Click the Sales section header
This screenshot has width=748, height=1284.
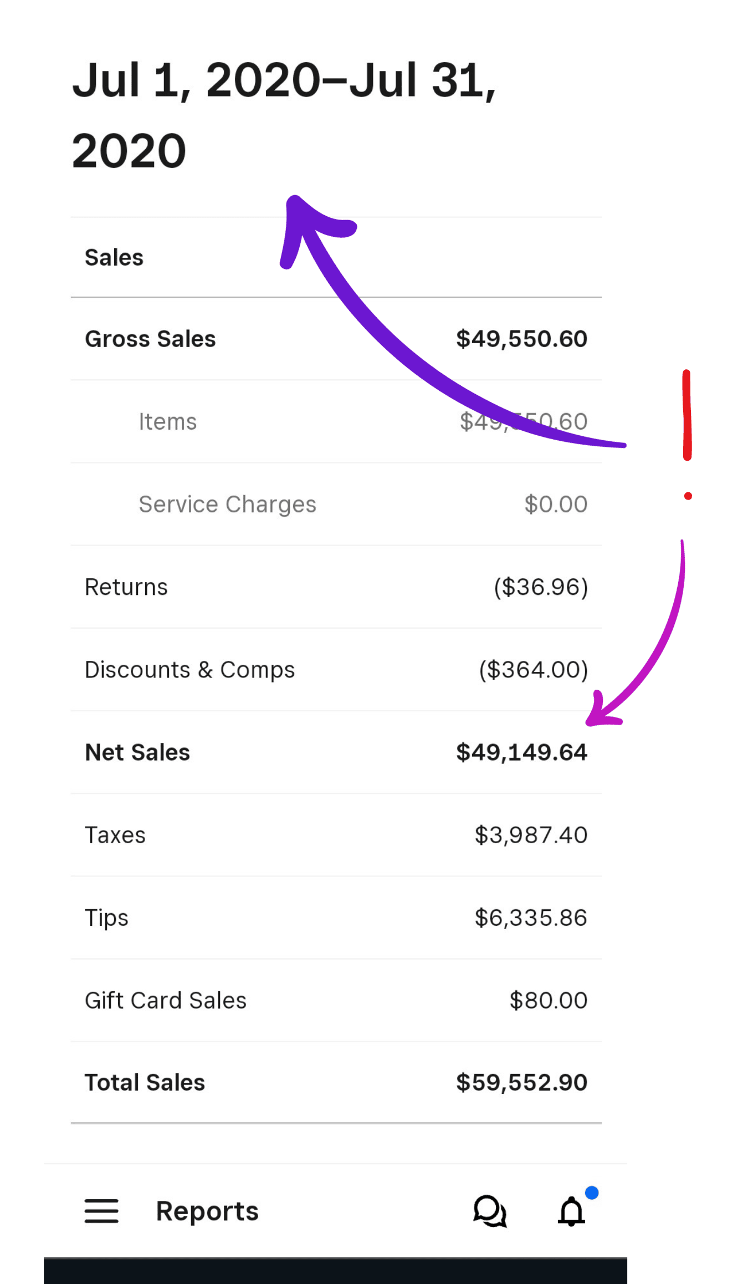pos(114,258)
